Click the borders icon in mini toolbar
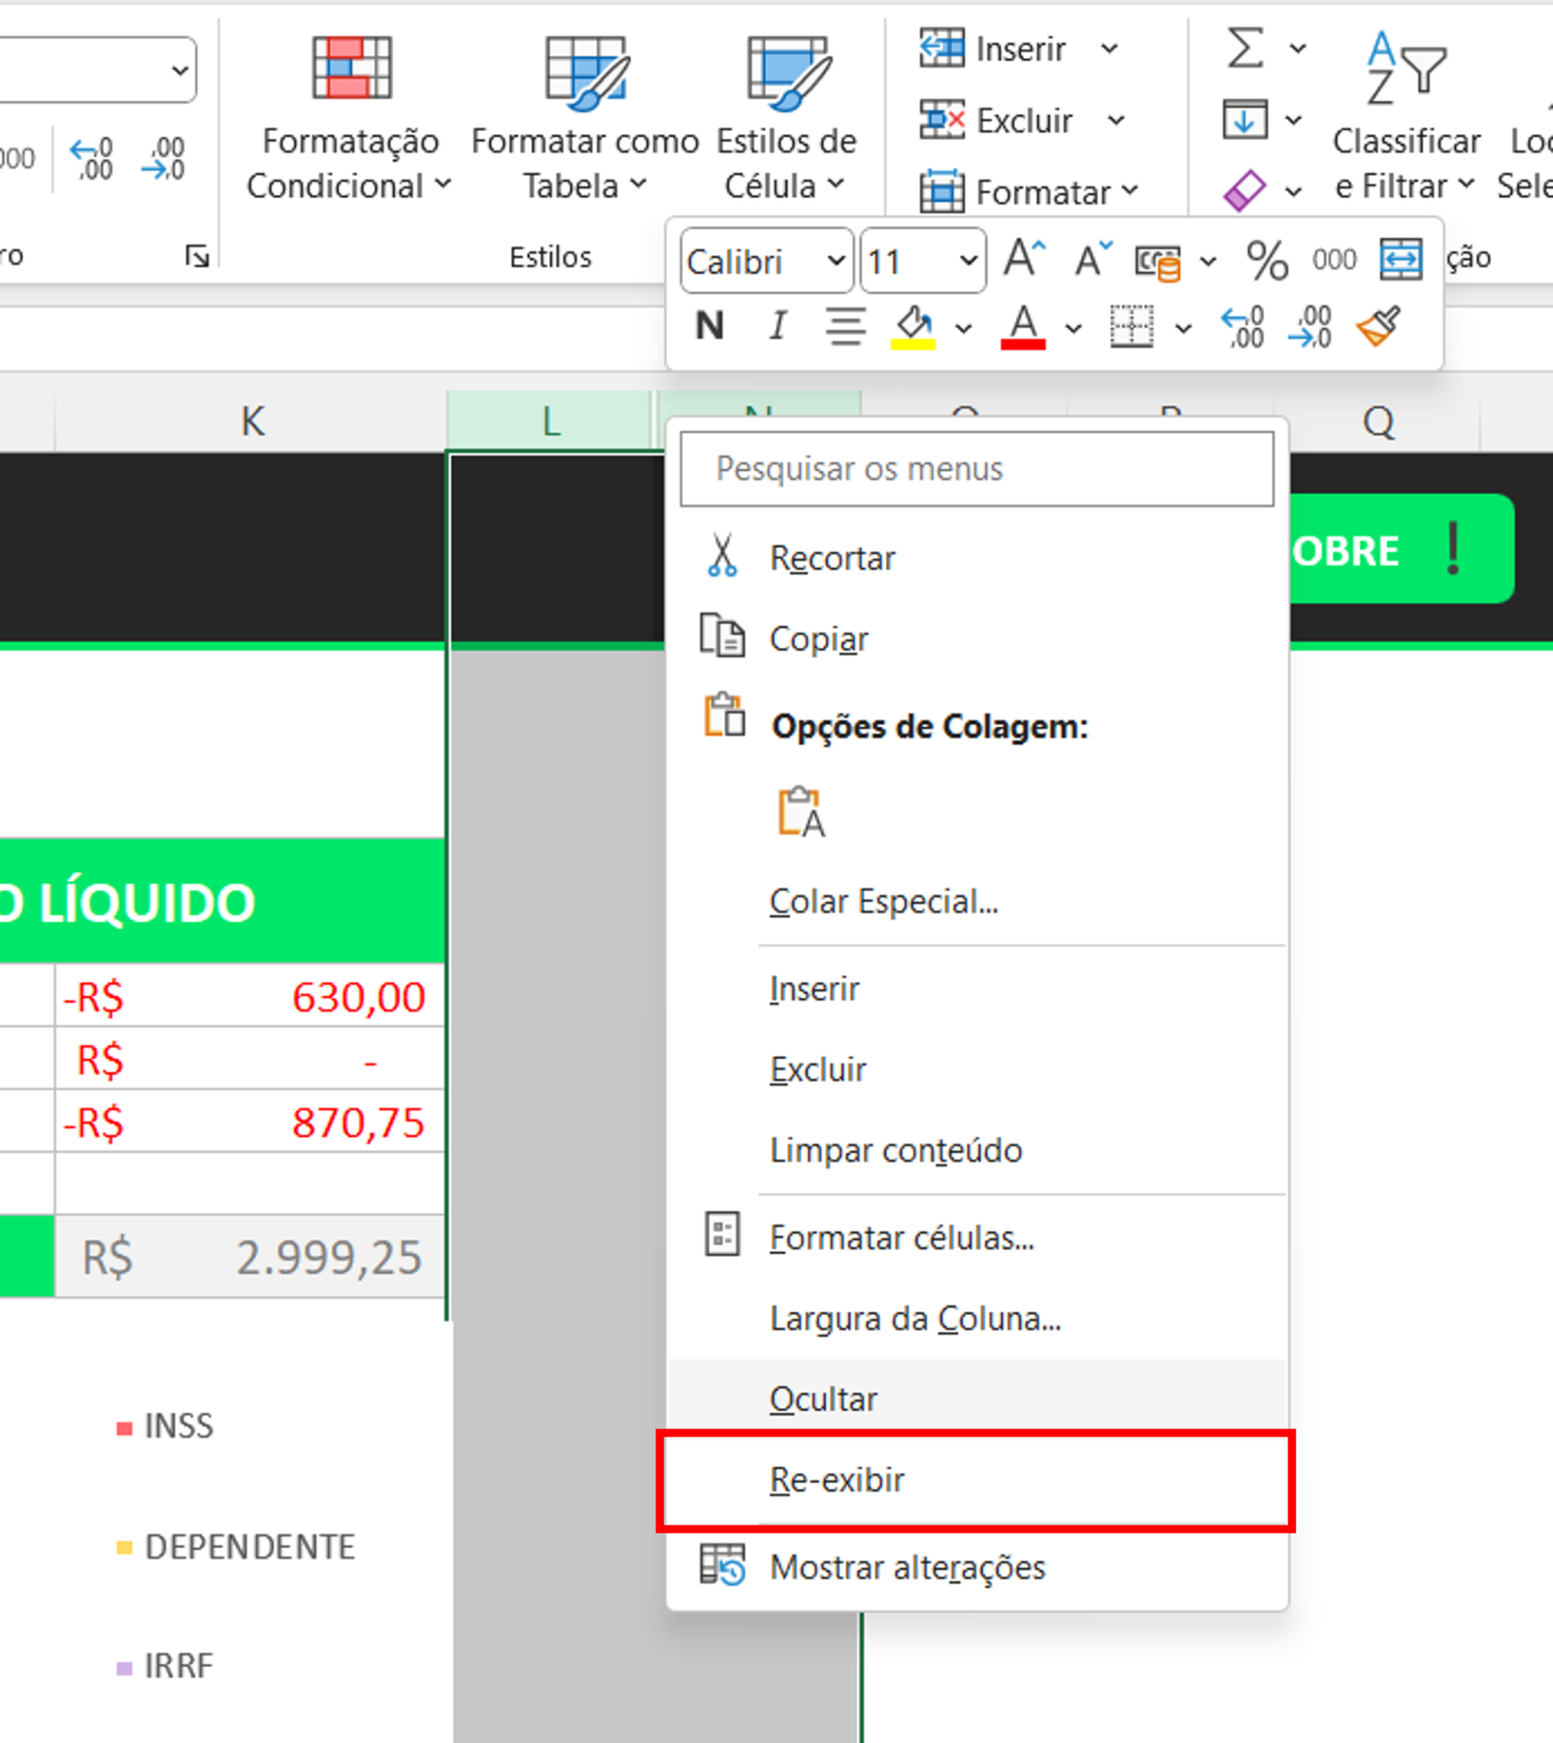 tap(1132, 326)
